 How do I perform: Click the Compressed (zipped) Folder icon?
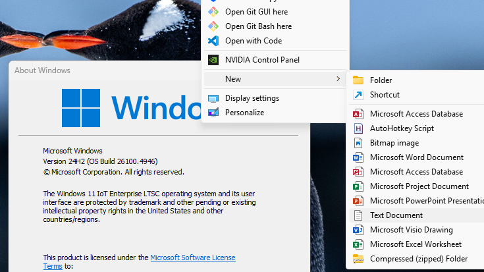coord(358,259)
